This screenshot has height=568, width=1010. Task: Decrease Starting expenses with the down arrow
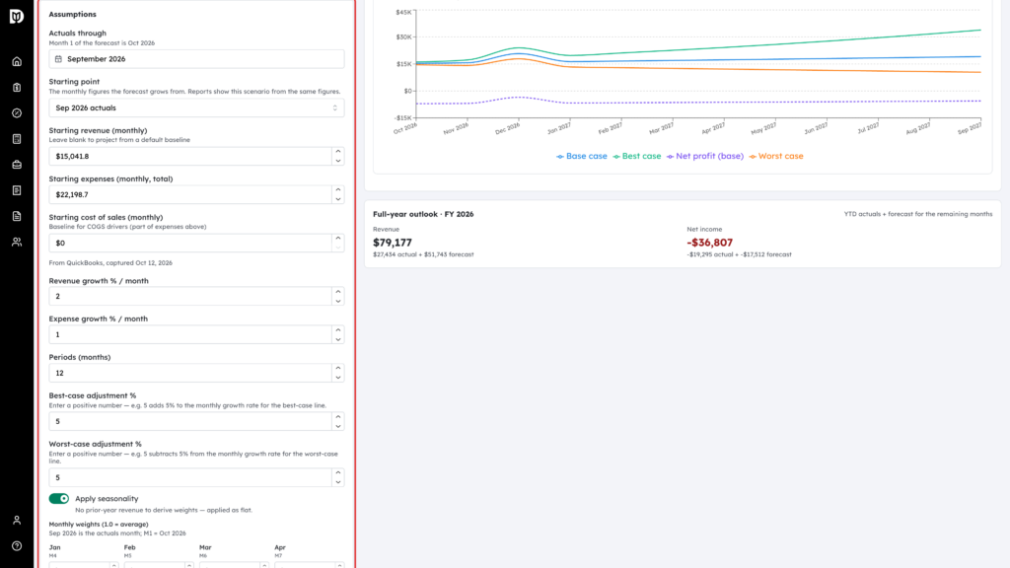338,199
